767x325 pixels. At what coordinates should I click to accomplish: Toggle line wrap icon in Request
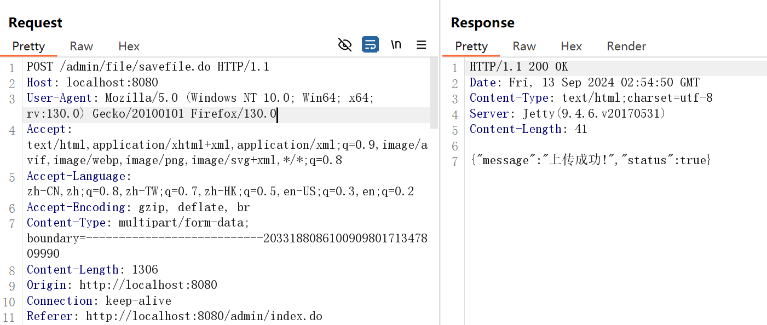(371, 45)
